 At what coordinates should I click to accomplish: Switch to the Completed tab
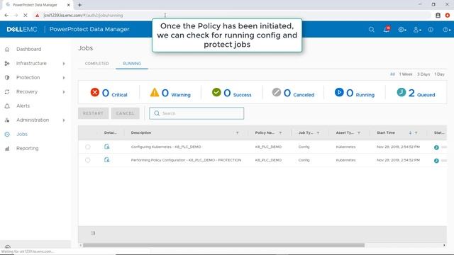96,64
